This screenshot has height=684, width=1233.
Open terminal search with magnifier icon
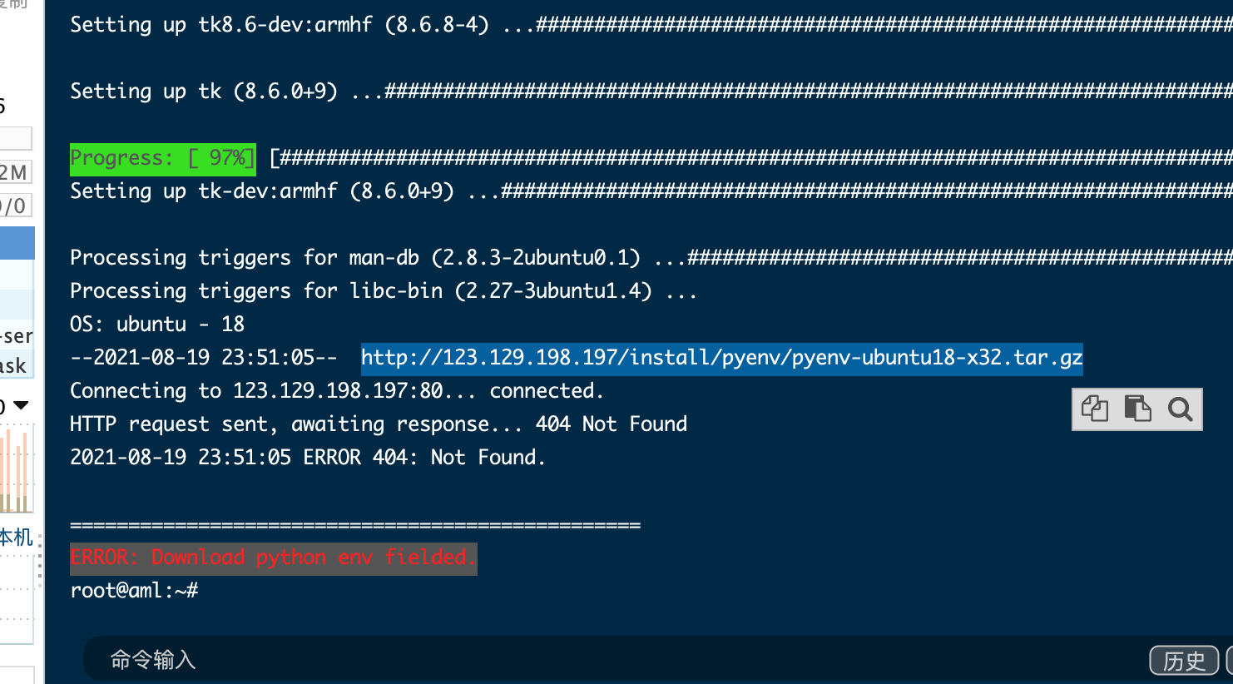pyautogui.click(x=1180, y=409)
